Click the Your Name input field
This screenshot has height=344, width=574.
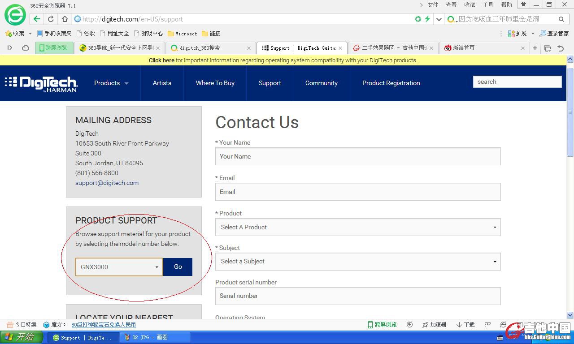(358, 156)
